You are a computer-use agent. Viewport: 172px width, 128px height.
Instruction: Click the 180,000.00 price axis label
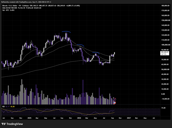pos(165,6)
